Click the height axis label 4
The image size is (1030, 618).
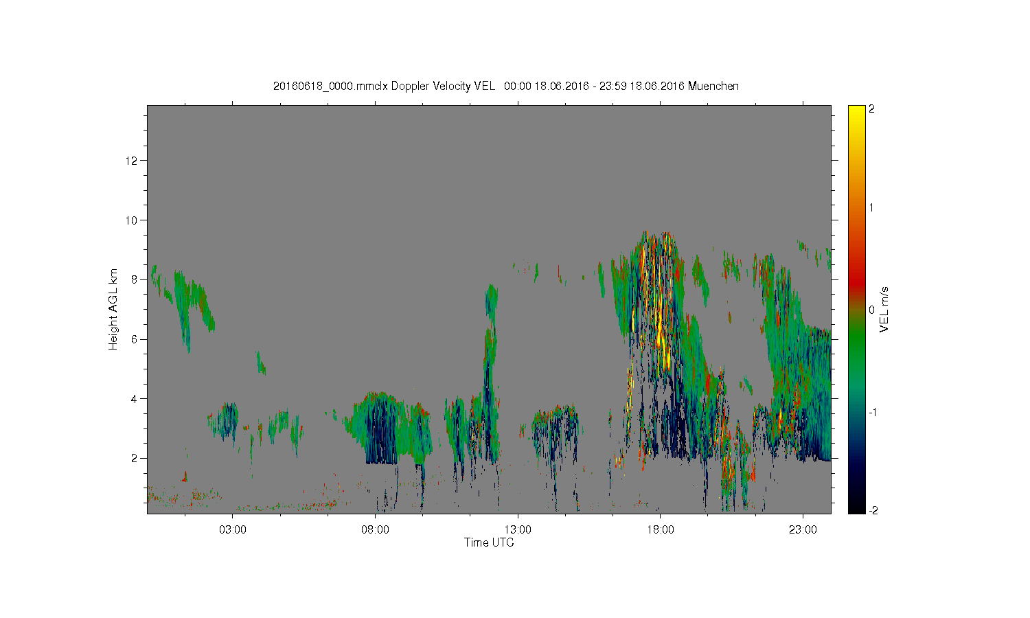(x=135, y=398)
